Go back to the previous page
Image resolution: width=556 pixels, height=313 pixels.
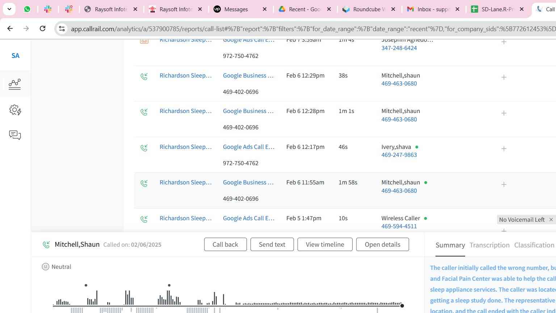[x=10, y=28]
